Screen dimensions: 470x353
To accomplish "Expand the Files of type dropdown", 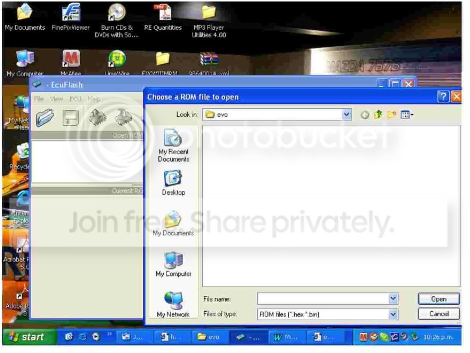I will point(393,314).
